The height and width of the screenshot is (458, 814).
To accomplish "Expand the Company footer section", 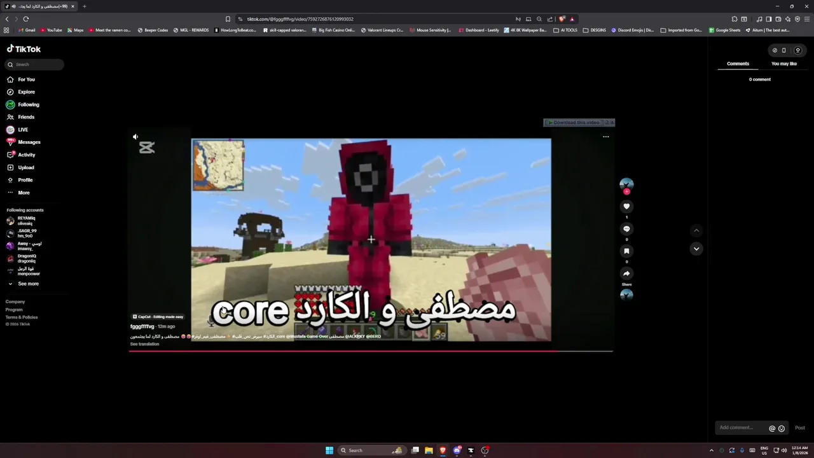I will (x=15, y=302).
